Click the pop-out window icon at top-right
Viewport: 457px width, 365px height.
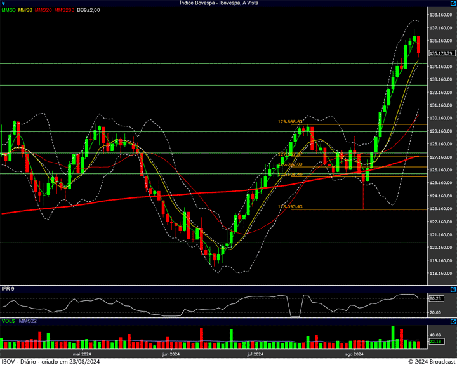(453, 3)
